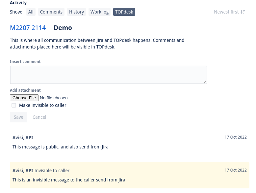
Task: Click the Demo incident title
Action: [x=63, y=28]
